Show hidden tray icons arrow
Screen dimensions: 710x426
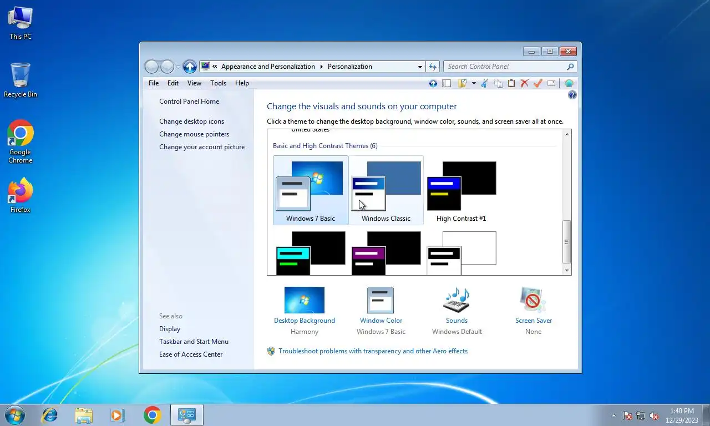613,415
